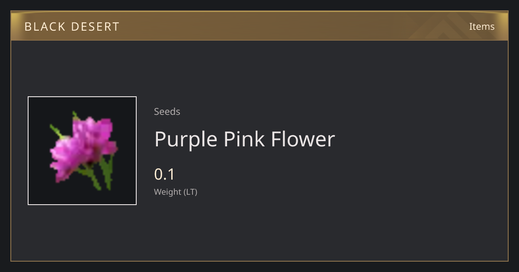Click the gold header banner bar
Image resolution: width=519 pixels, height=272 pixels.
point(259,26)
